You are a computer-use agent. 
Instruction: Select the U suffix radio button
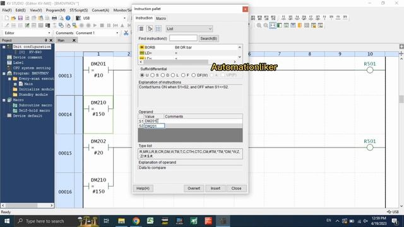[142, 75]
